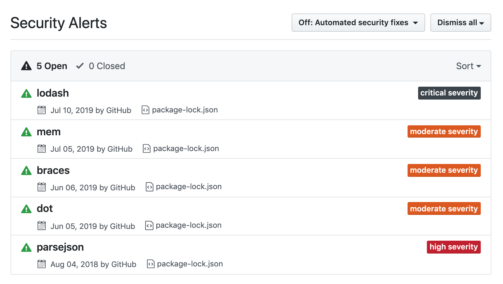Image resolution: width=503 pixels, height=284 pixels.
Task: Click the calendar icon in parsejson row
Action: pyautogui.click(x=42, y=264)
